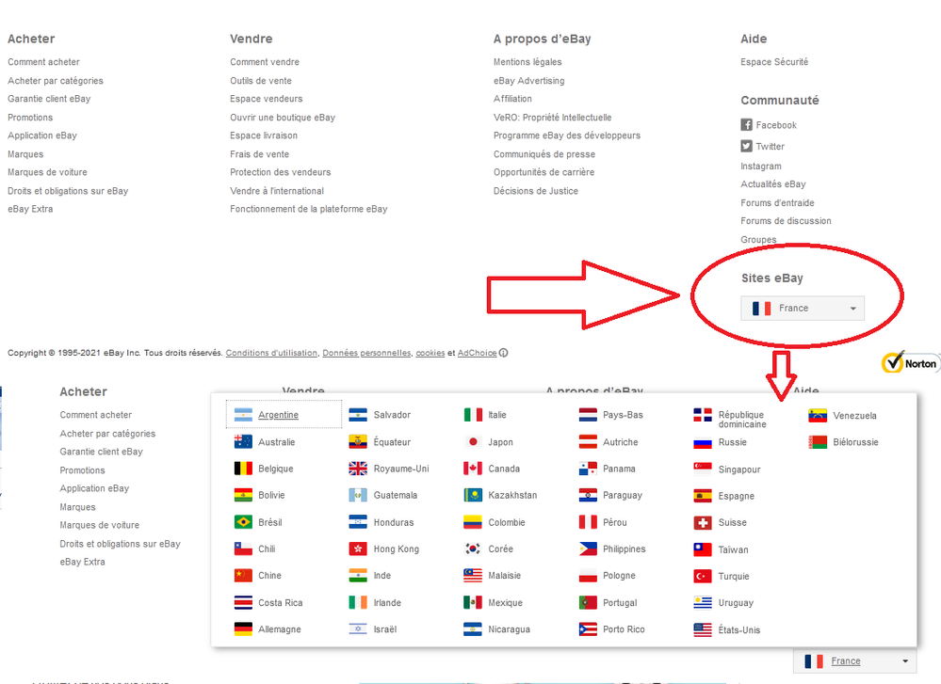Open Actualités eBay link
941x684 pixels.
pos(773,184)
